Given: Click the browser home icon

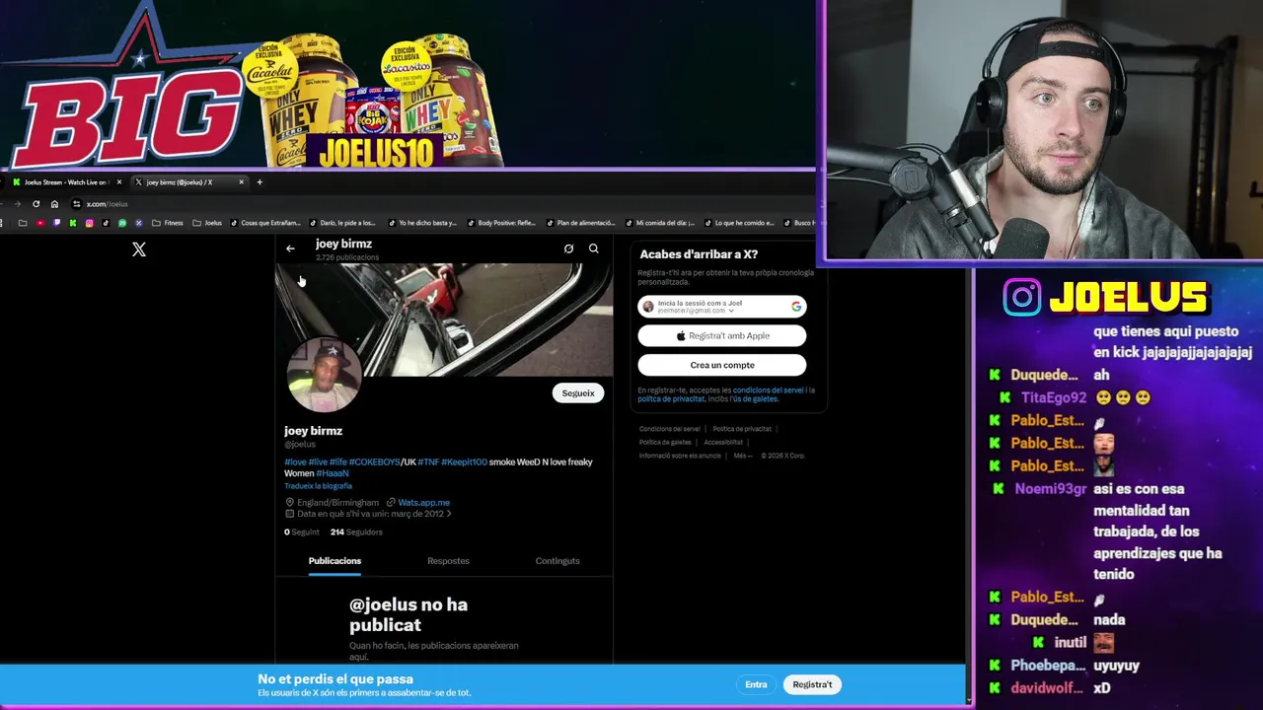Looking at the screenshot, I should pos(54,204).
